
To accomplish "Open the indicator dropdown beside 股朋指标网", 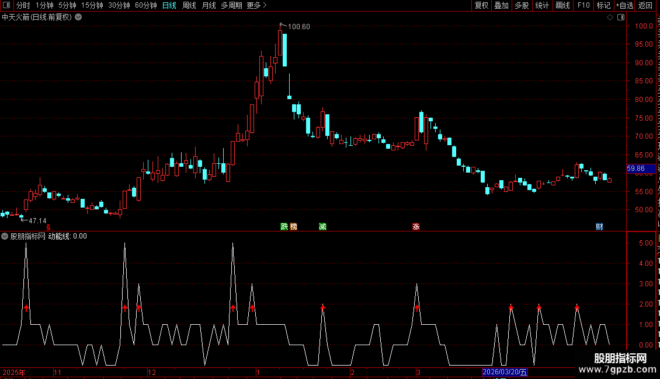I will click(x=5, y=236).
